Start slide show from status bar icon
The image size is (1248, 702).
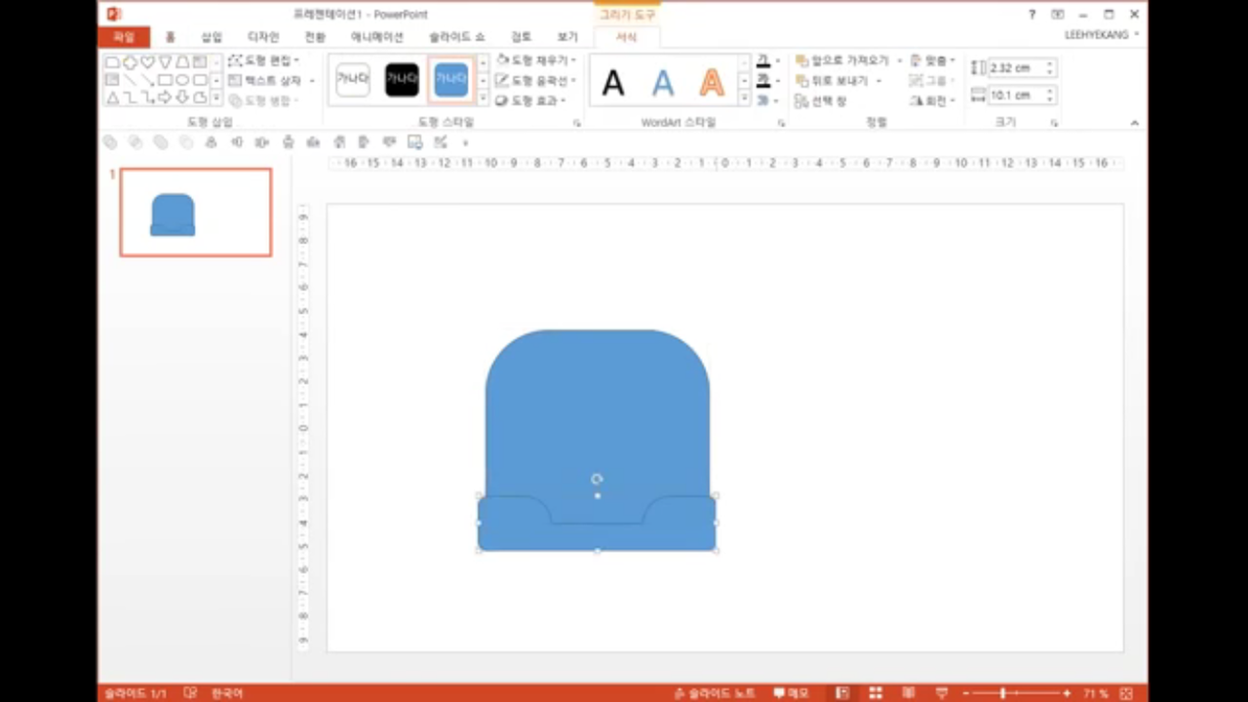[942, 693]
